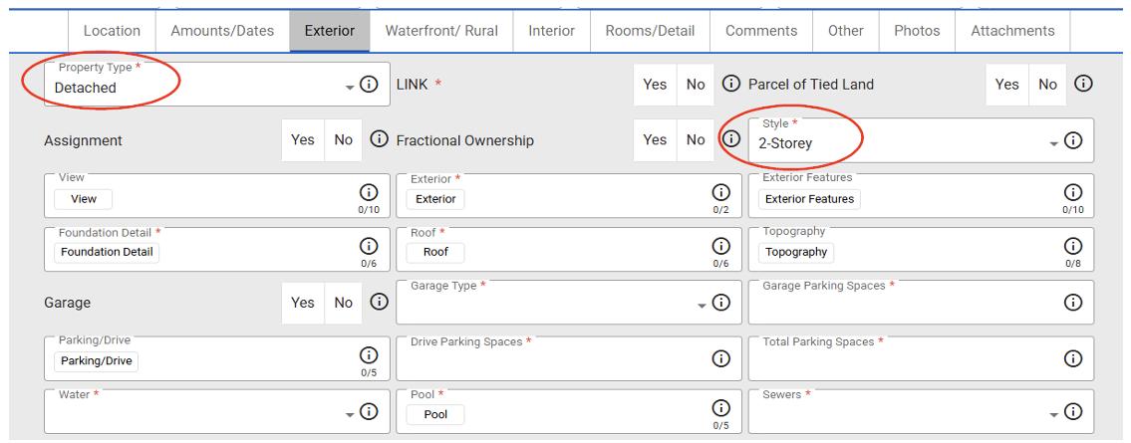1131x443 pixels.
Task: Expand the Property Type dropdown
Action: (x=350, y=88)
